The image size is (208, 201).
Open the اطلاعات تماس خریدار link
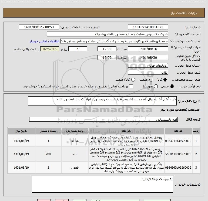[x=45, y=41]
